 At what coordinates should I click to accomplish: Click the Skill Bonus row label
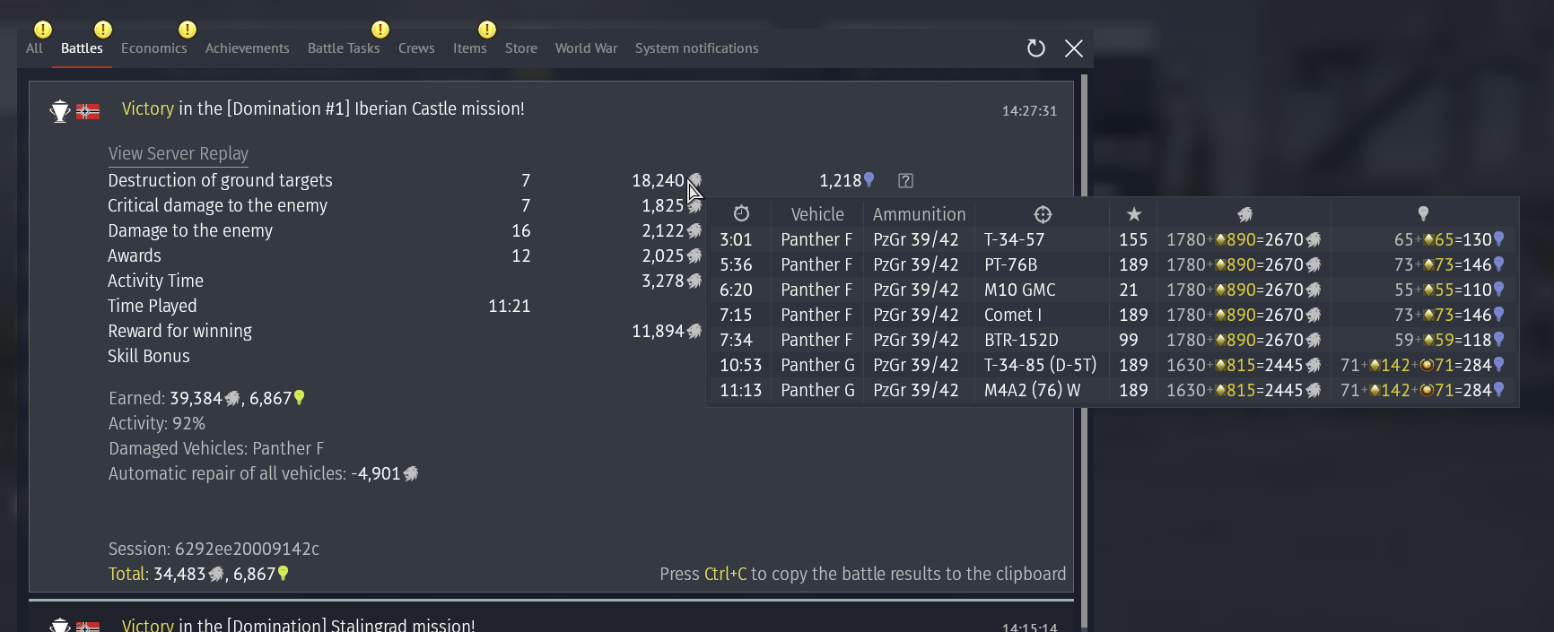tap(149, 356)
